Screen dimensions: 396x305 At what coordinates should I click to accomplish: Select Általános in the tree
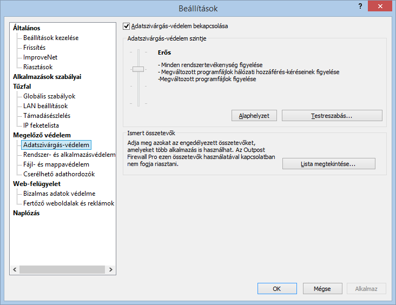[x=27, y=28]
